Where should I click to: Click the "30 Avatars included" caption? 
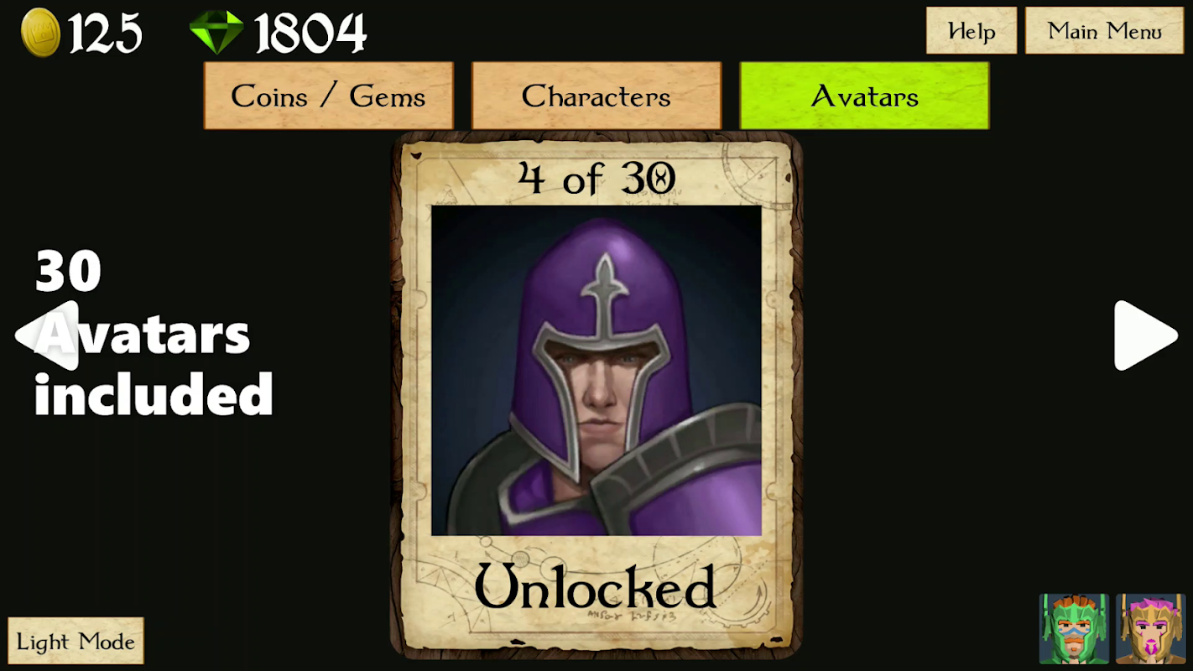[153, 334]
